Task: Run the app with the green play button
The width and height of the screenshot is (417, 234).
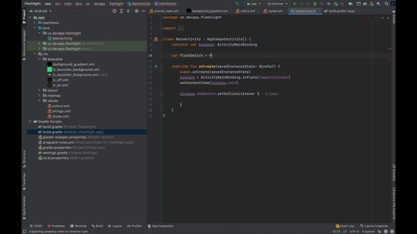Action: coord(295,4)
